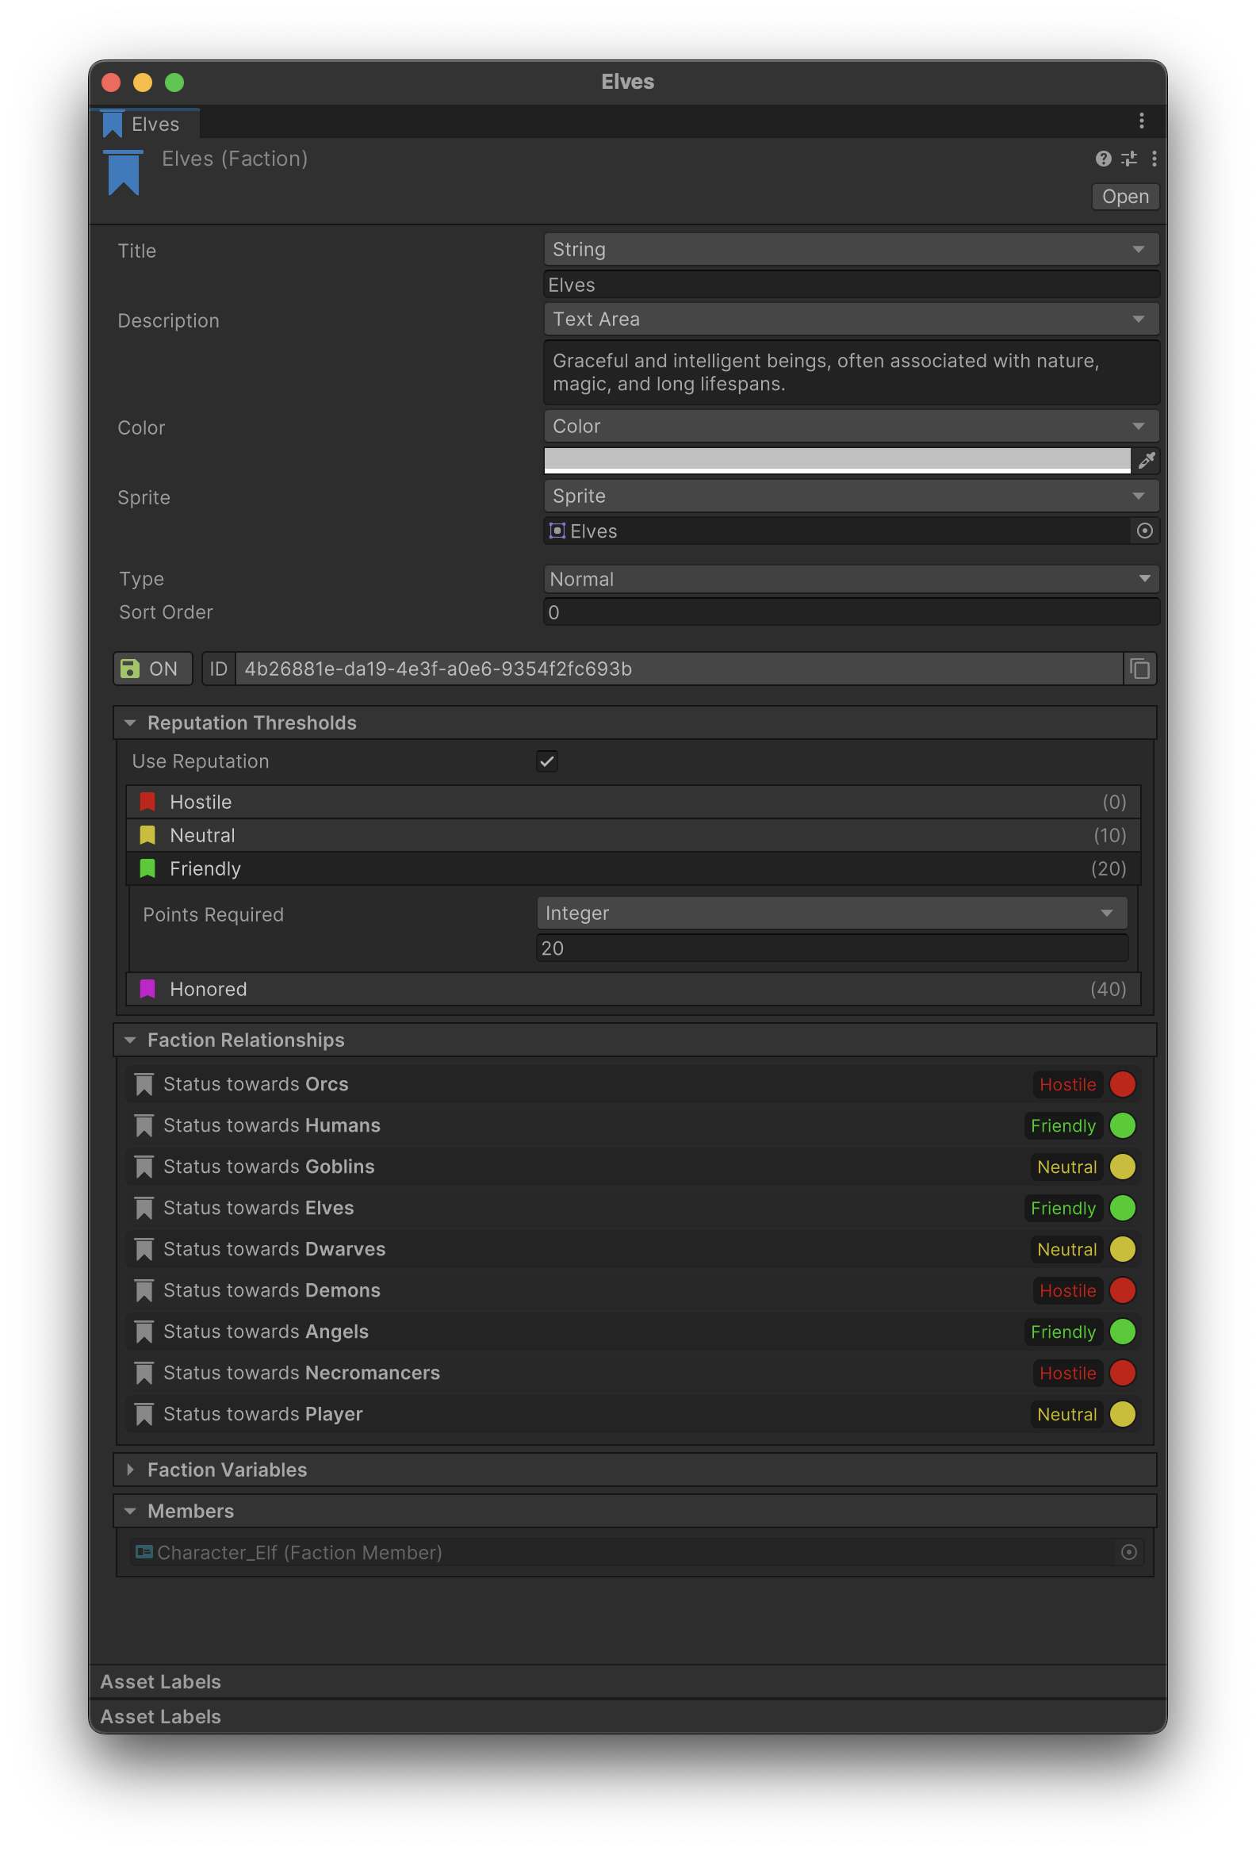Uncheck the Use Reputation checkbox

(546, 761)
